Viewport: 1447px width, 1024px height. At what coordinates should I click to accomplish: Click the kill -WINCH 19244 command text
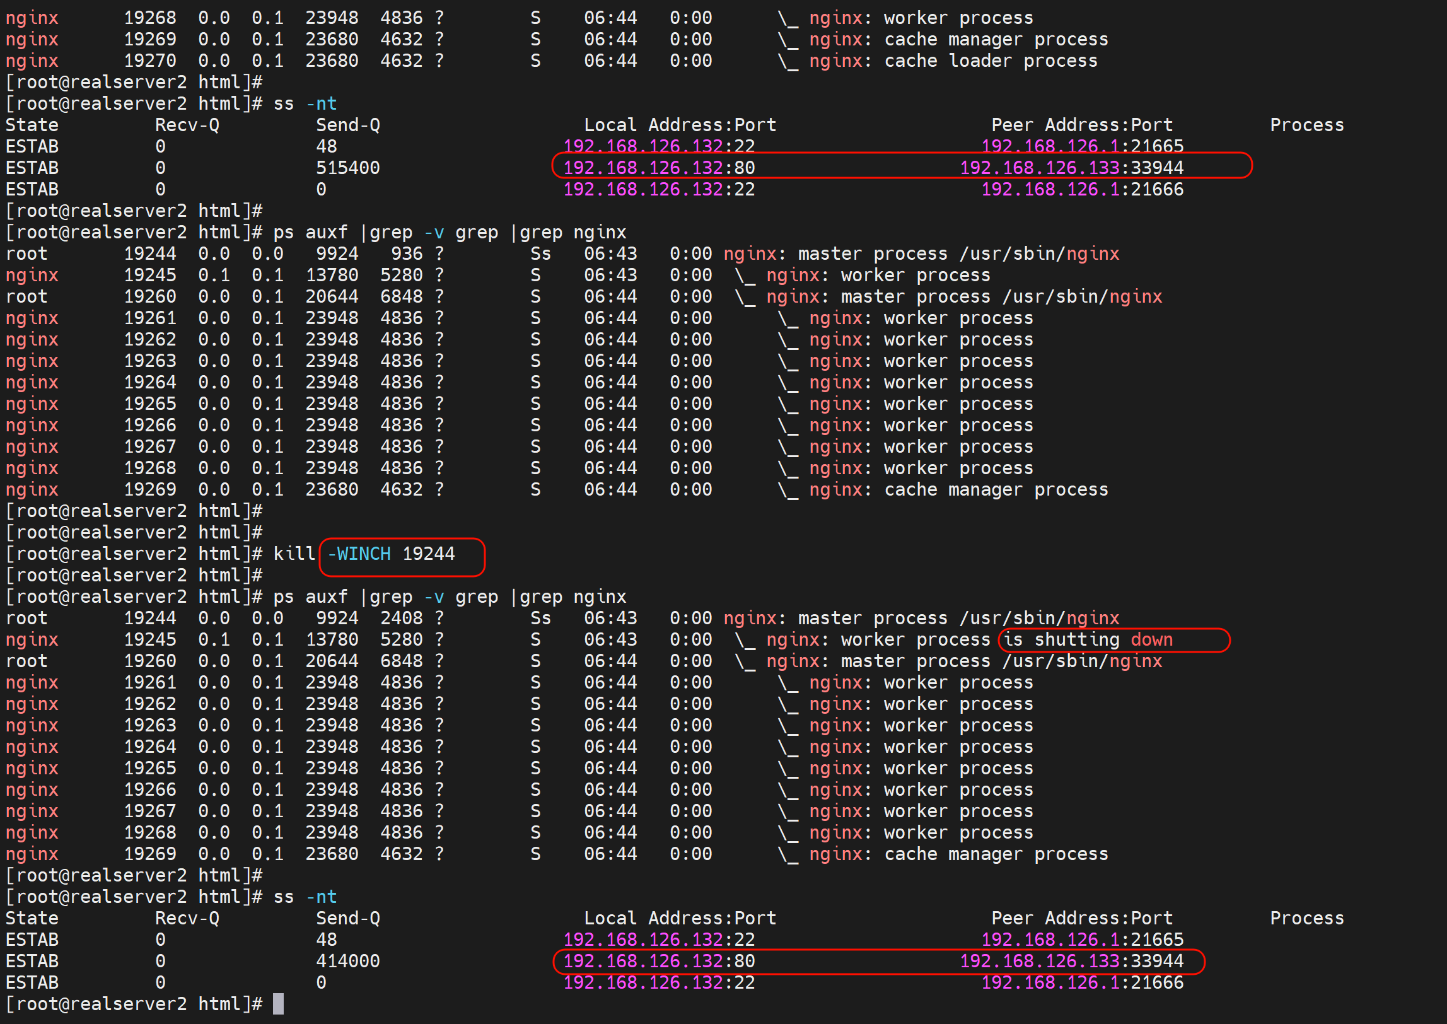364,554
